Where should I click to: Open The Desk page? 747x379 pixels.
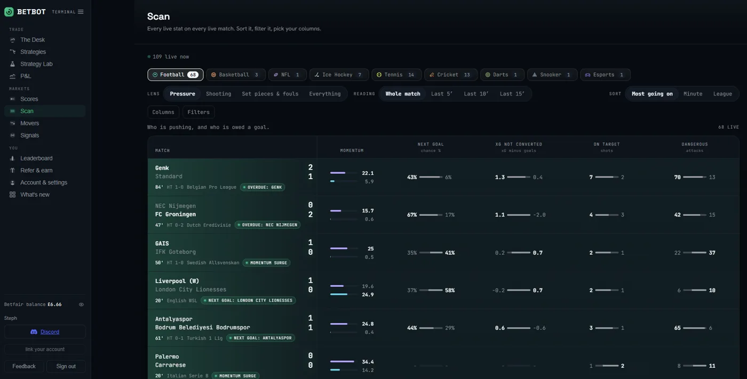point(45,40)
